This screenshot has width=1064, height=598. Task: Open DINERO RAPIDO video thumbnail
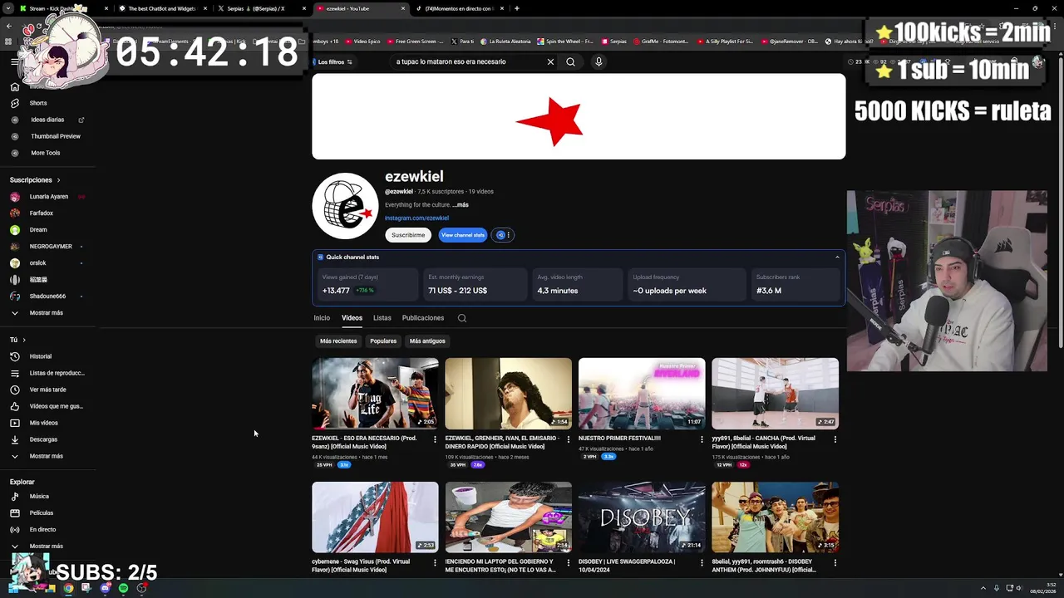(508, 394)
